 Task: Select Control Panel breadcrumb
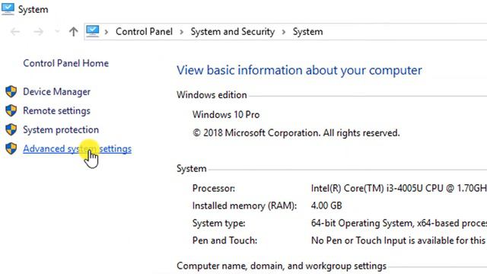tap(144, 31)
